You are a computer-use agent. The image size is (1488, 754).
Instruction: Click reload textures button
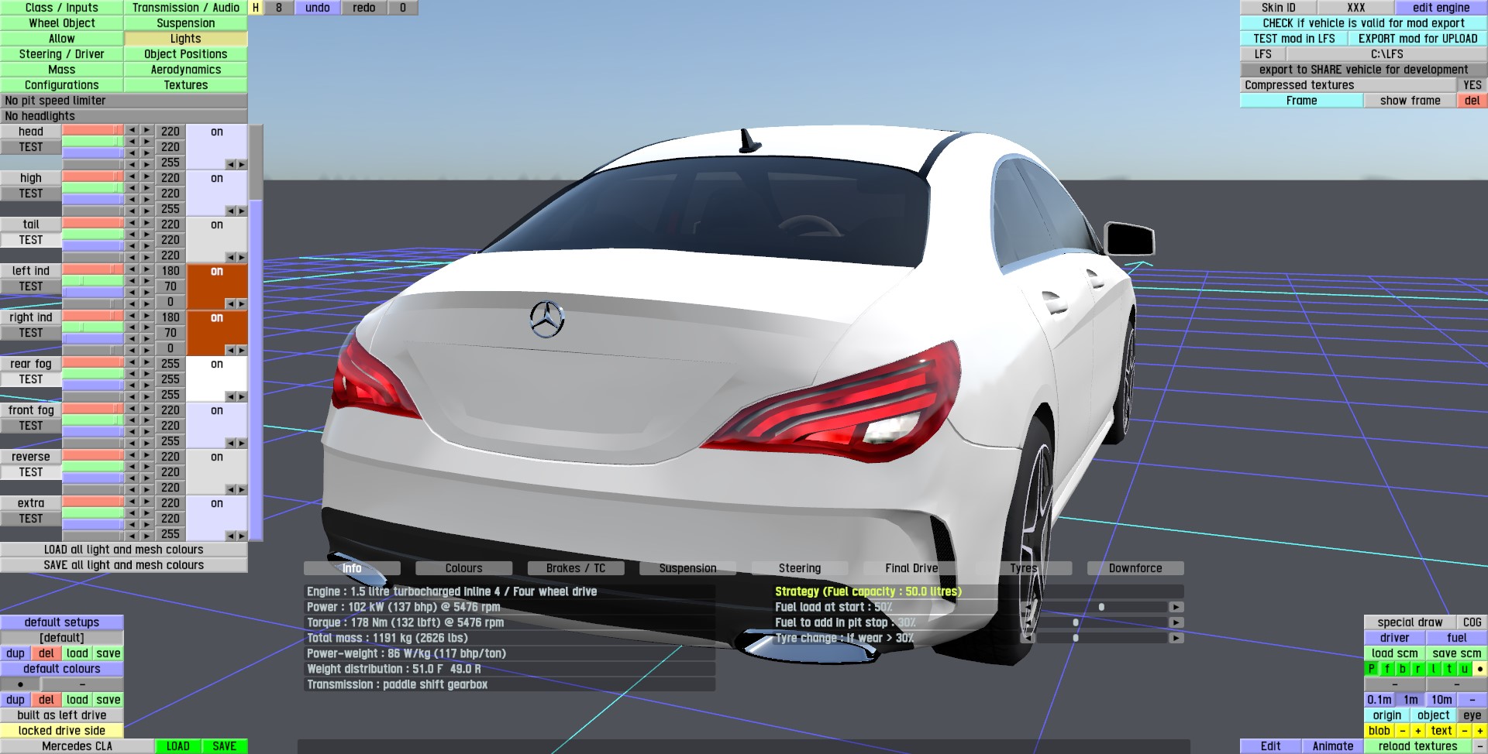[x=1418, y=746]
